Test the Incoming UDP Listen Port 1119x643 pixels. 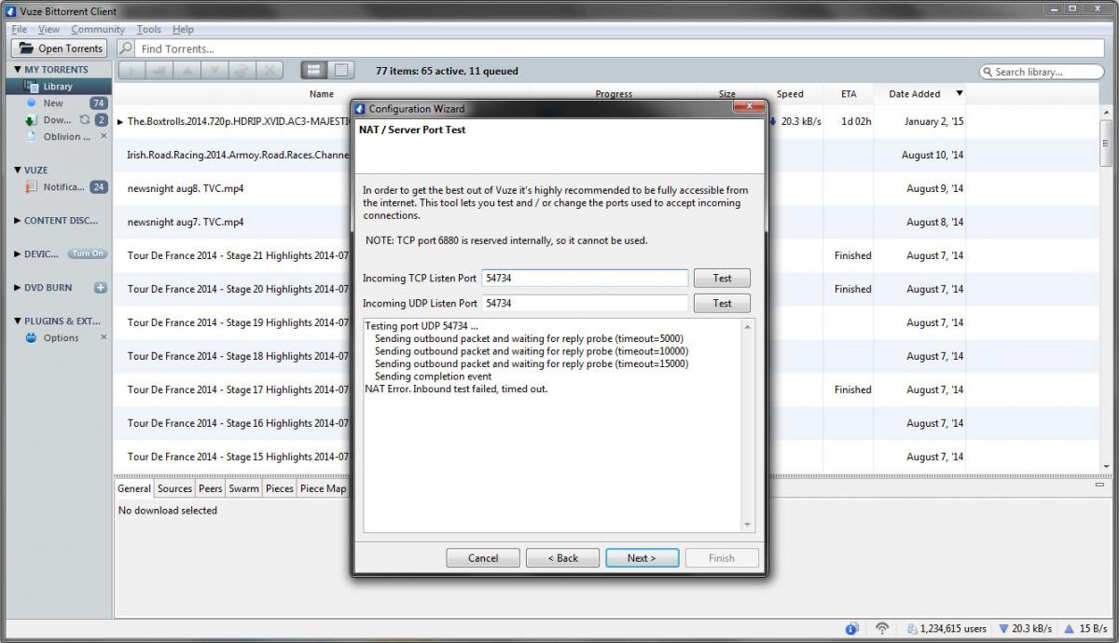[722, 303]
